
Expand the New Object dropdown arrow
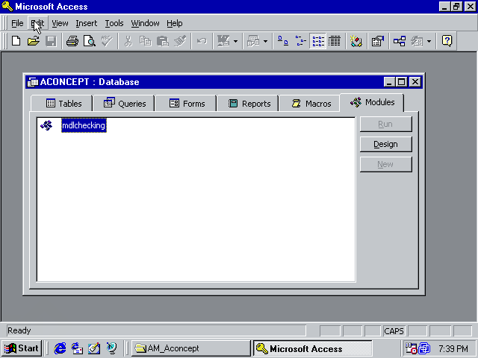[429, 41]
